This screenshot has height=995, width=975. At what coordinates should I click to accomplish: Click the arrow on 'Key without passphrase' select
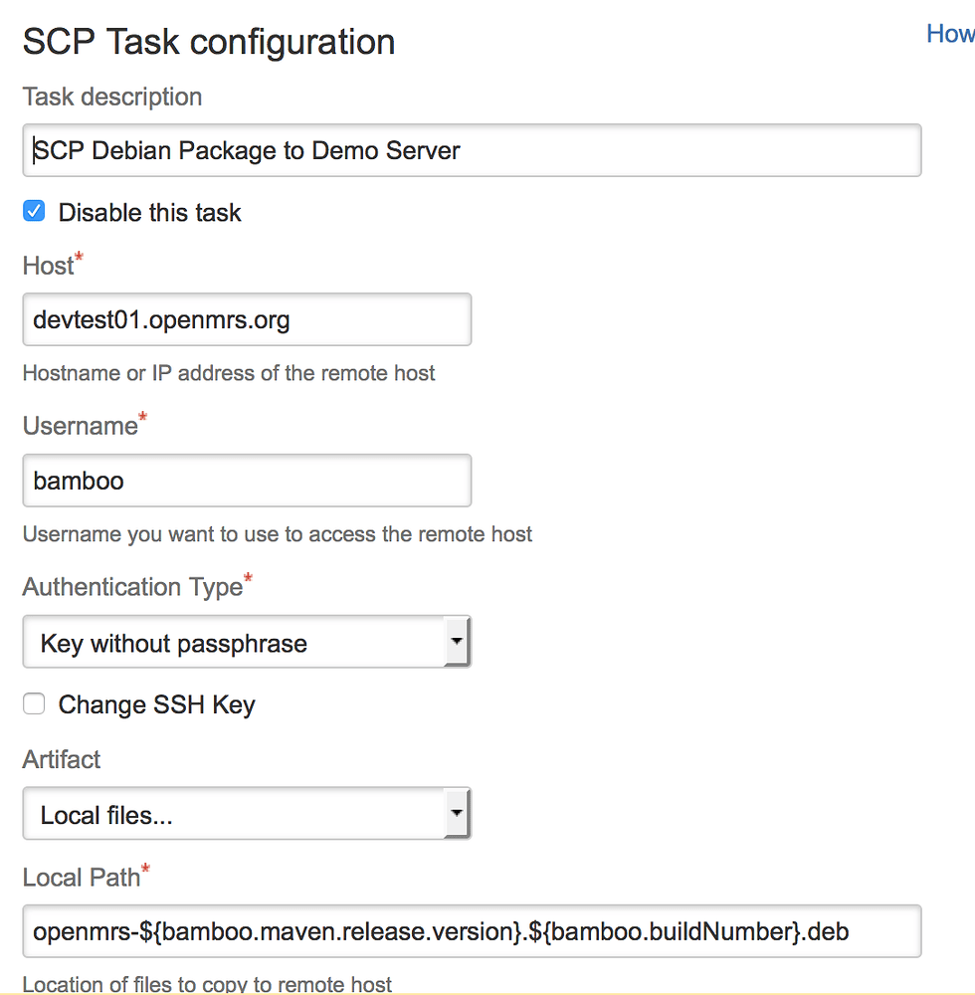(456, 642)
